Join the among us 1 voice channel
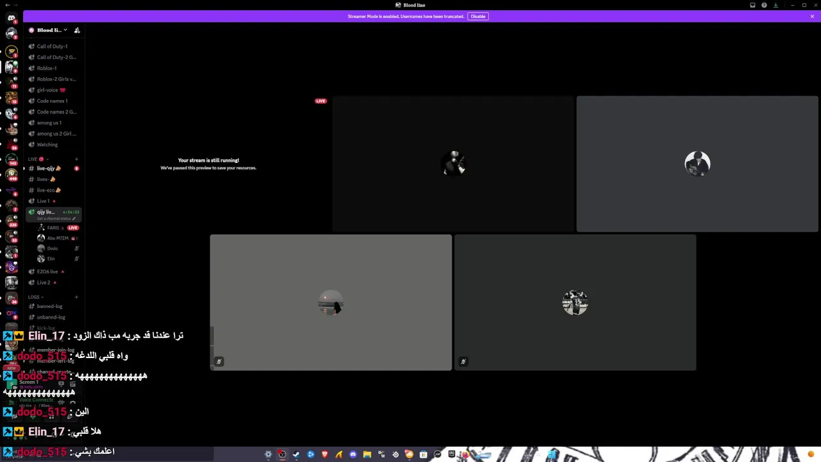This screenshot has width=821, height=462. (x=53, y=123)
